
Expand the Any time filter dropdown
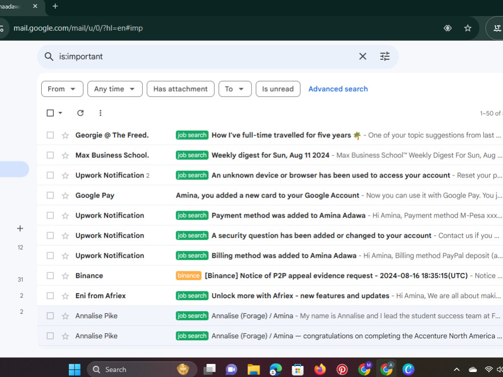pyautogui.click(x=115, y=89)
